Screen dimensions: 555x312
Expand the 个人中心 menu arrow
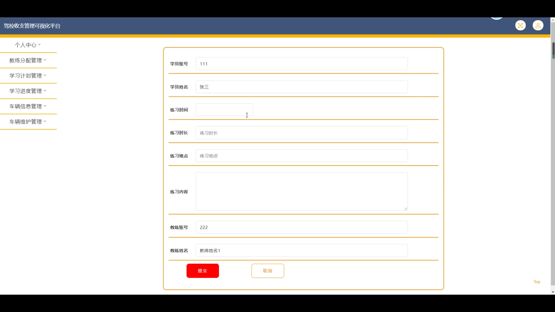(40, 45)
